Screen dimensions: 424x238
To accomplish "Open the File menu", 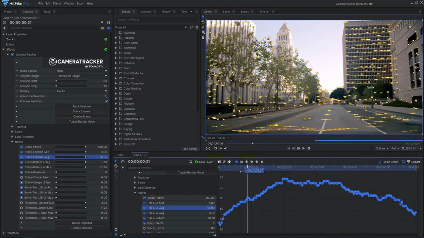I will (40, 3).
